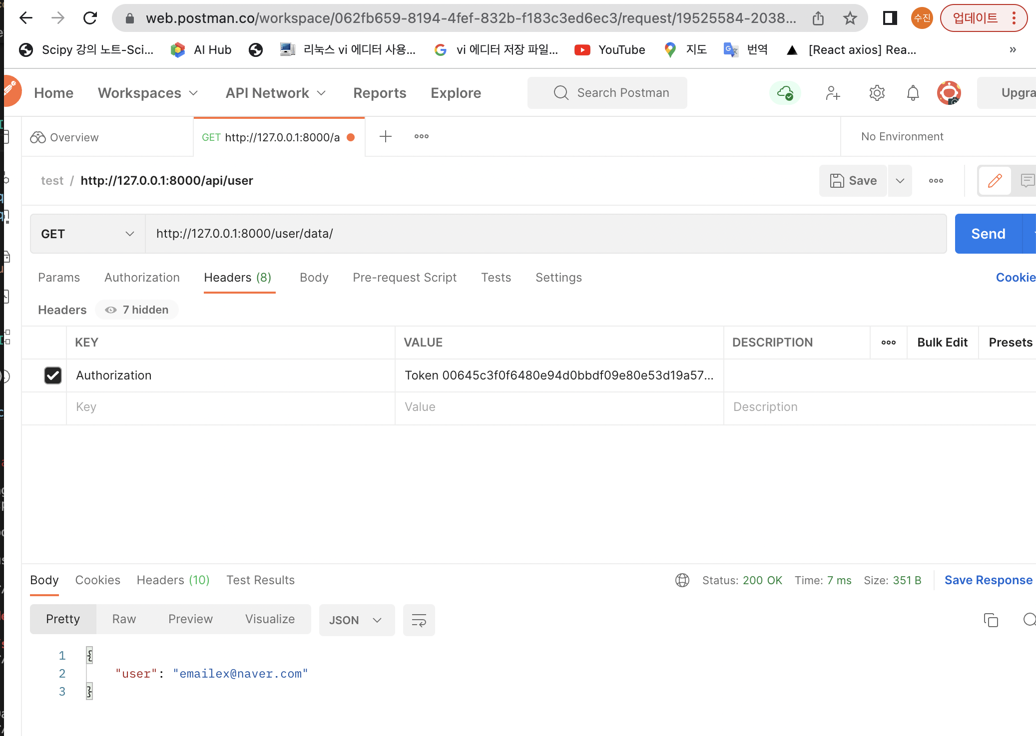
Task: Click the request URL input field
Action: pos(544,234)
